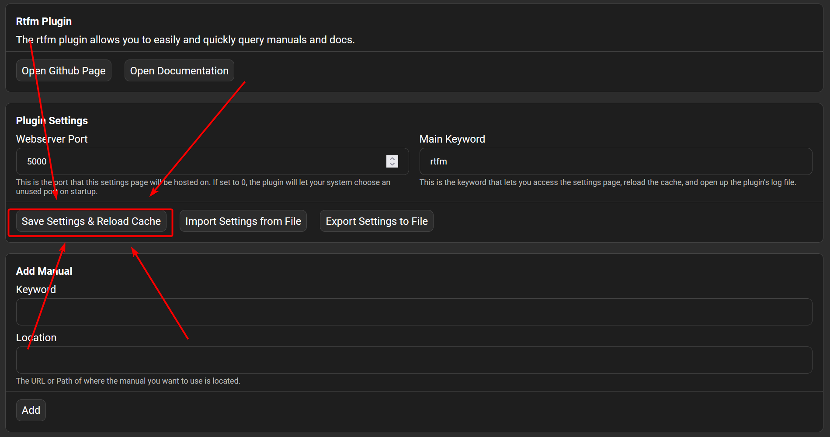Focus the Webserver Port number field
Screen dimensions: 830x437
[x=212, y=161]
